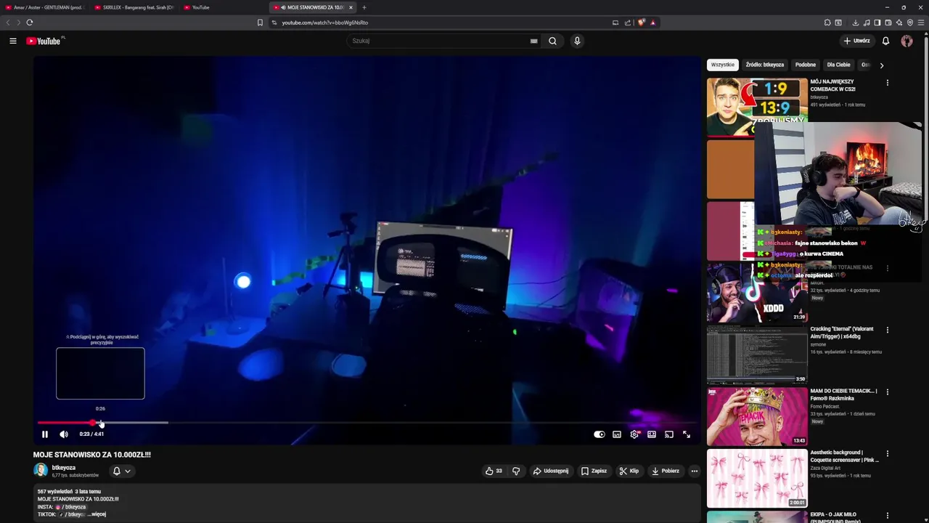Close the MOJE STANOWISKO browser tab

(351, 7)
